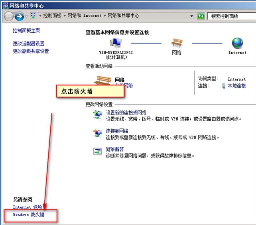Open the Windows 防火墙 link
Screen dimensions: 256x225
tap(29, 214)
